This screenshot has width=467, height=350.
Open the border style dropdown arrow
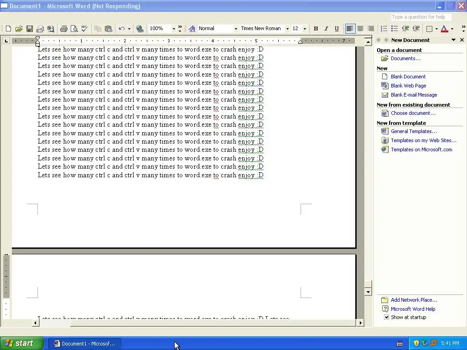[x=436, y=29]
